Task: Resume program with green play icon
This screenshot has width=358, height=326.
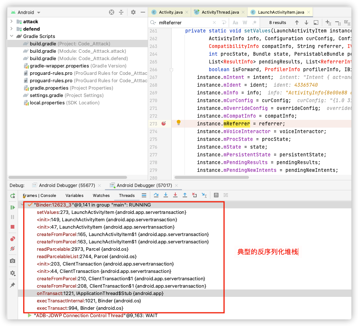Action: tap(13, 208)
